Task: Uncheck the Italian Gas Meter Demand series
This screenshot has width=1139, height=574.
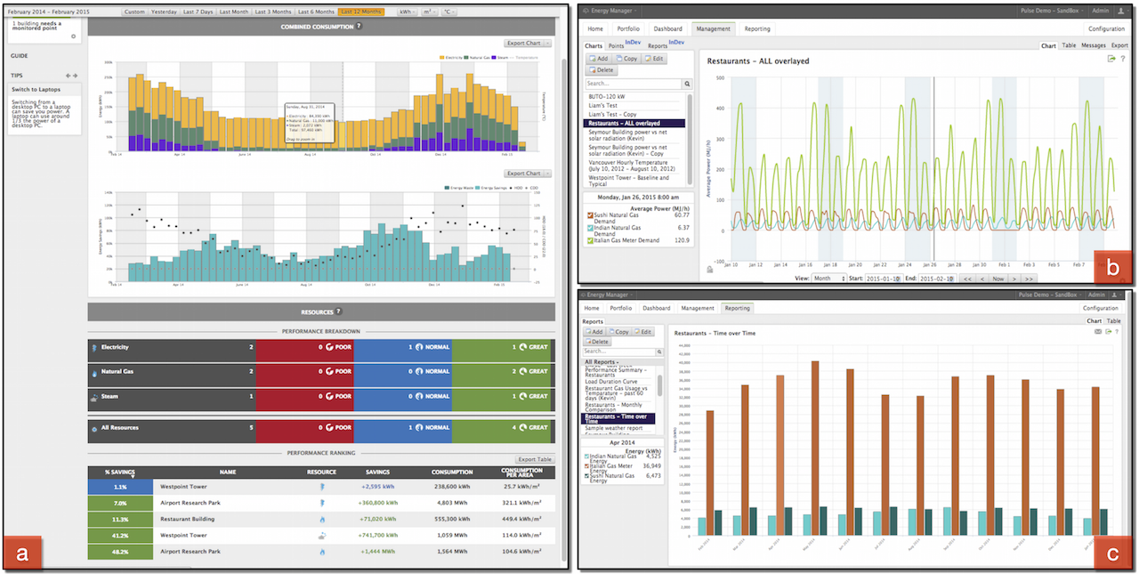Action: click(x=589, y=239)
